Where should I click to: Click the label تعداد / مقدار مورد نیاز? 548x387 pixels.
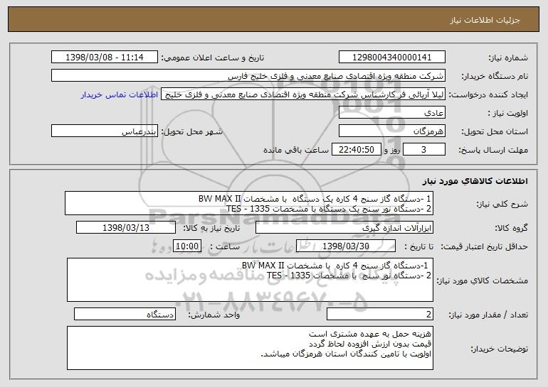[x=488, y=315]
